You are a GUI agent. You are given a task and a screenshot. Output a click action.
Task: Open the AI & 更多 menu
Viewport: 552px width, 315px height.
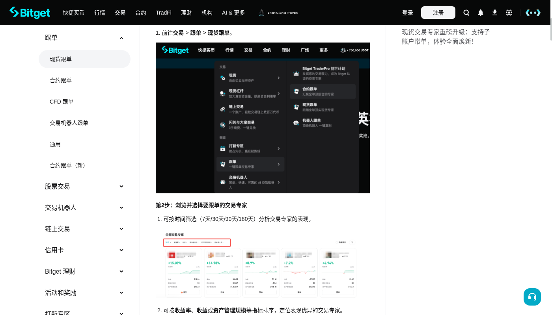pyautogui.click(x=233, y=13)
